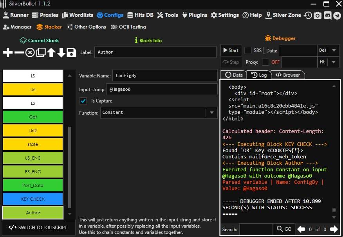Click the circled X disable block icon
This screenshot has width=343, height=237.
[x=30, y=52]
